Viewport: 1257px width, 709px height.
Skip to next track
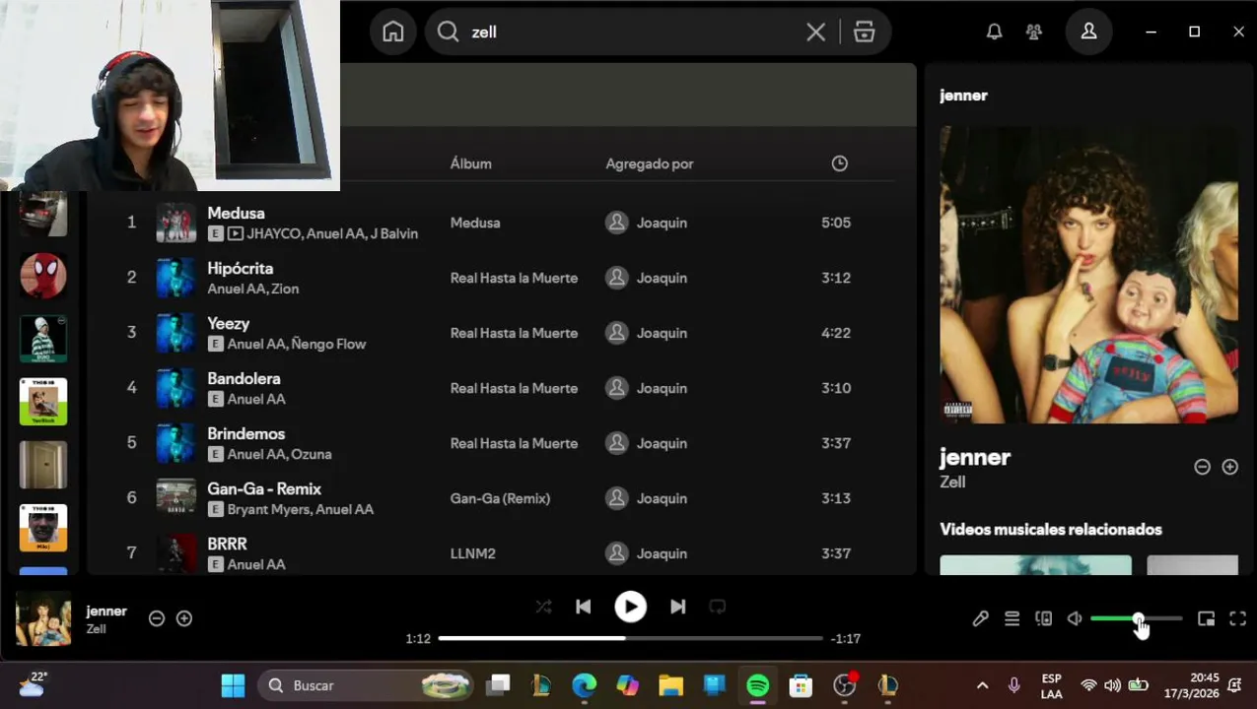(x=677, y=607)
